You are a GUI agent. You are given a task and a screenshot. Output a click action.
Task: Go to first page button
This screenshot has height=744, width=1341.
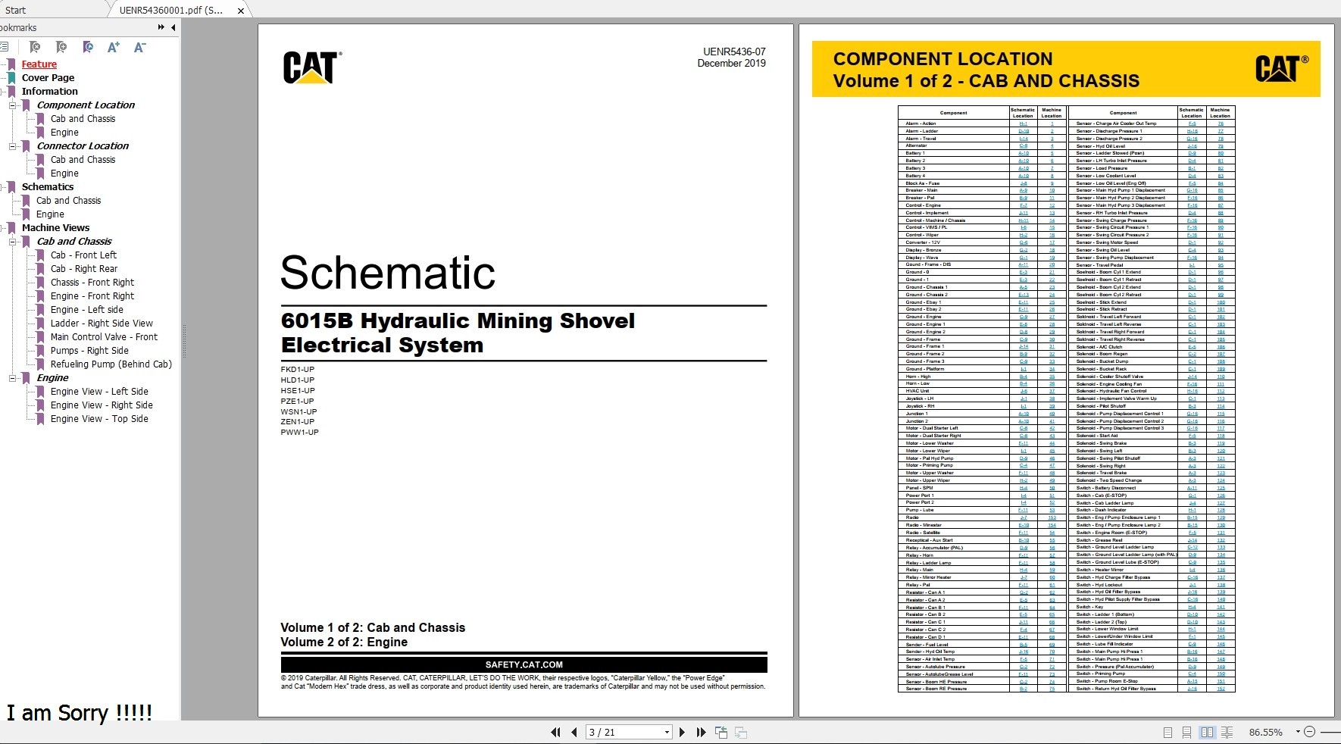[x=555, y=732]
